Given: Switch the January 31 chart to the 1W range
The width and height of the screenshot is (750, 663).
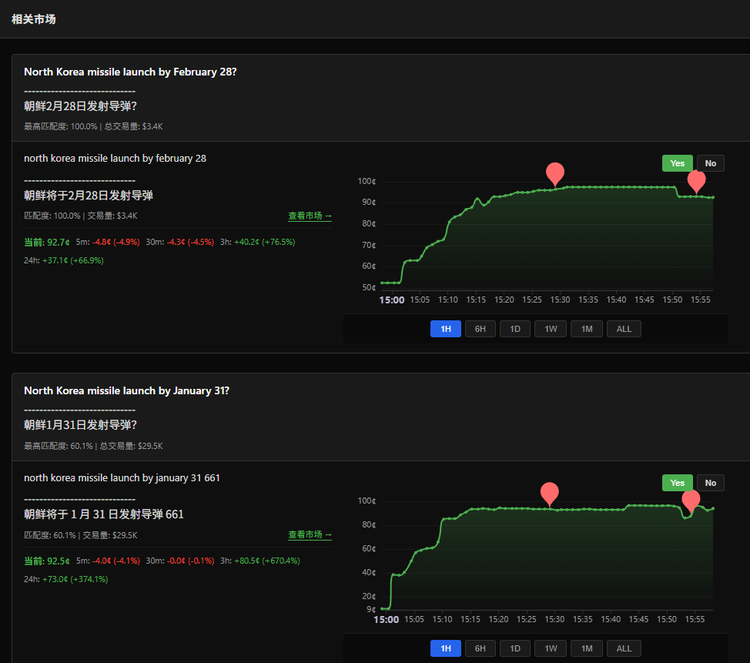Looking at the screenshot, I should 551,648.
